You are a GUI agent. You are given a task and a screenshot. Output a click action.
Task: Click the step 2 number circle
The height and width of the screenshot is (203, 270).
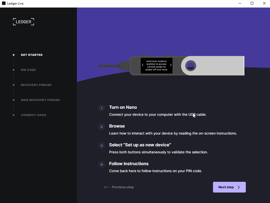coord(102,127)
